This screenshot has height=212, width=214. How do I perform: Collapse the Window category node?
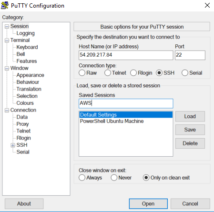7,68
